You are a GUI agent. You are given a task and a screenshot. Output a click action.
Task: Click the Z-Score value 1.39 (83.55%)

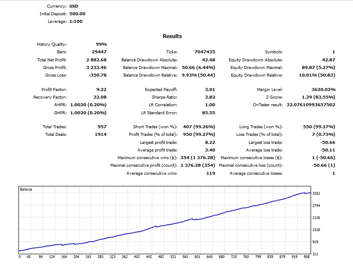coord(318,97)
